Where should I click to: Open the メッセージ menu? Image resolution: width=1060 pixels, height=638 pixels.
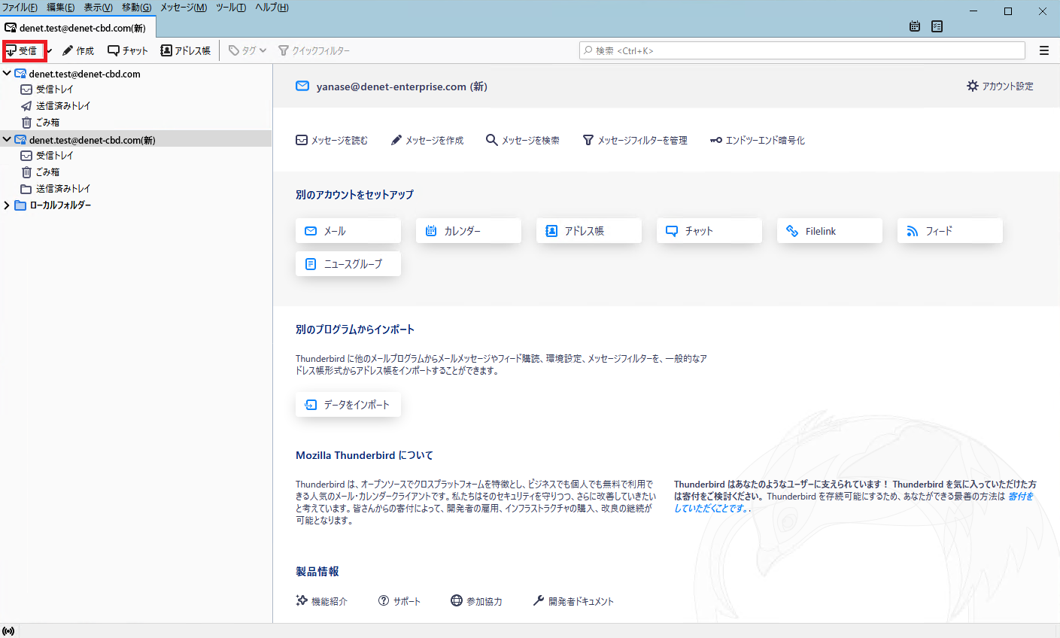tap(184, 8)
